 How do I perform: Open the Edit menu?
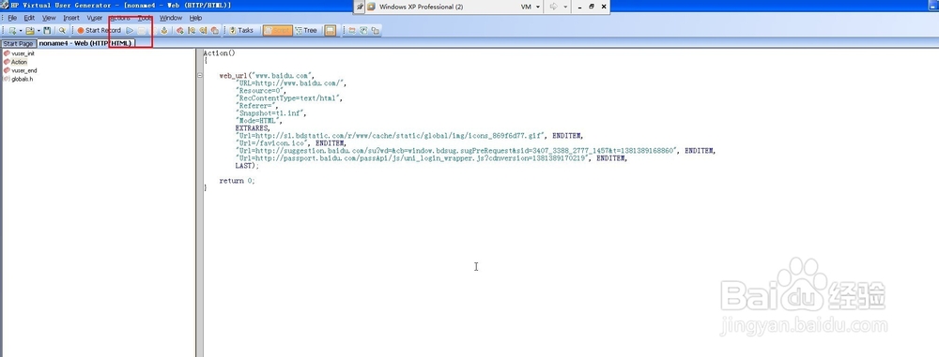click(x=29, y=18)
